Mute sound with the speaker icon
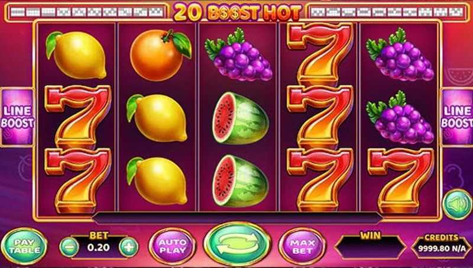 tap(457, 204)
